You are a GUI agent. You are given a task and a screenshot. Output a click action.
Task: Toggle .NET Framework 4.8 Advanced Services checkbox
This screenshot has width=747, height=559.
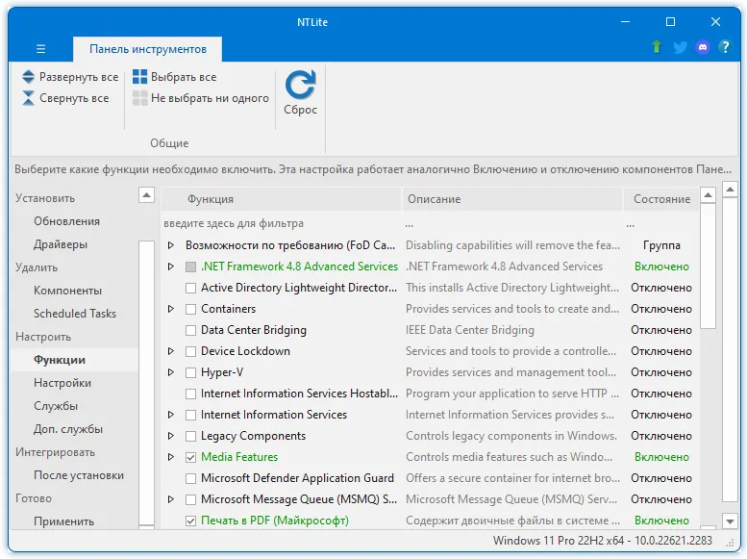(x=190, y=267)
